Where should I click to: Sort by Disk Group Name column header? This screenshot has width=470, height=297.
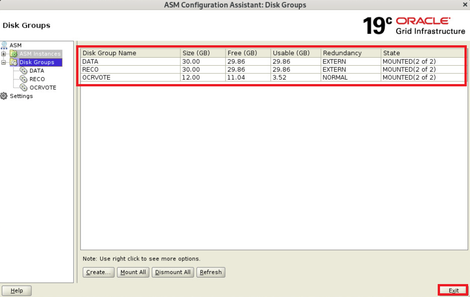(x=131, y=53)
